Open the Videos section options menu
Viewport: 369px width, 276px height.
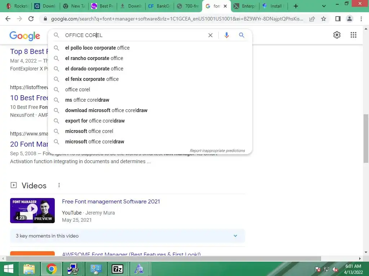59,185
